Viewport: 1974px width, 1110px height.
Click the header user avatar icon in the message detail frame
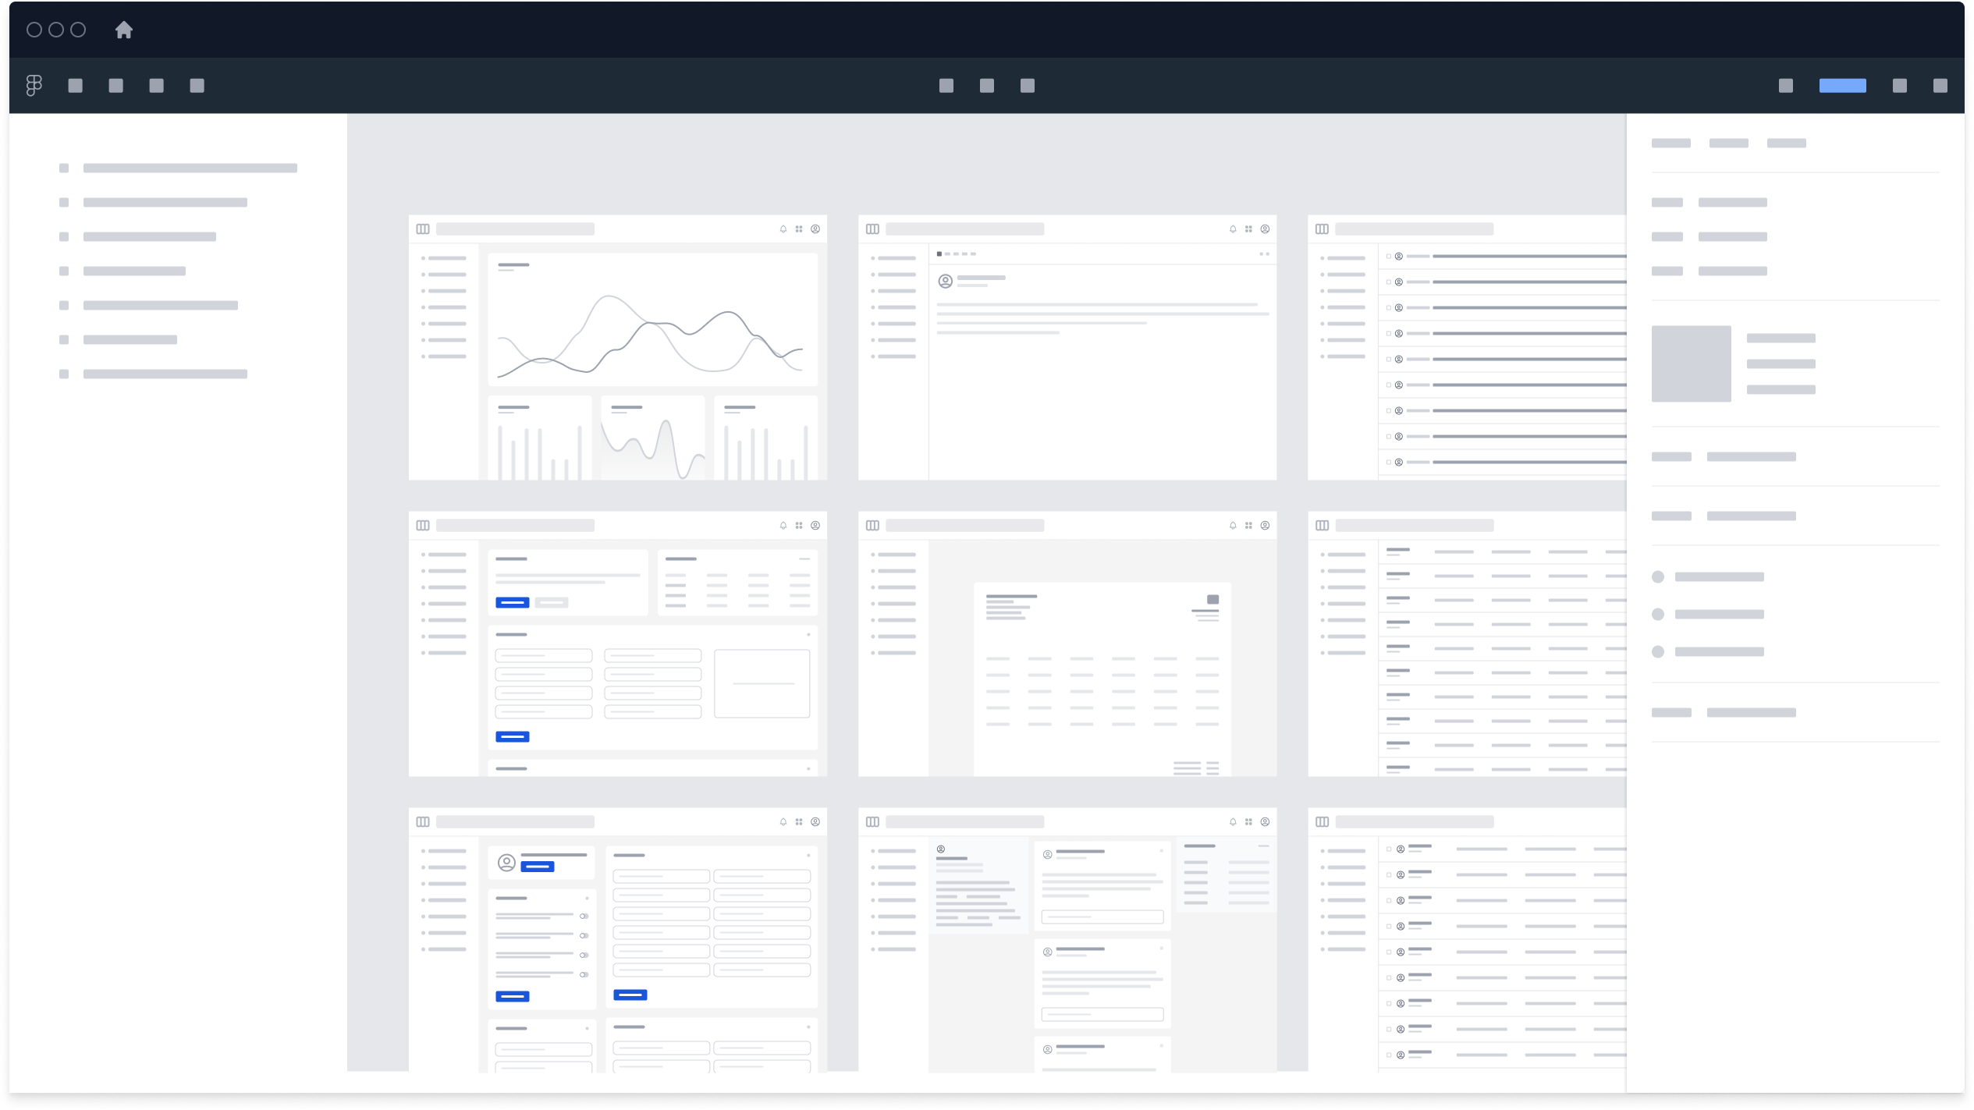coord(1265,229)
